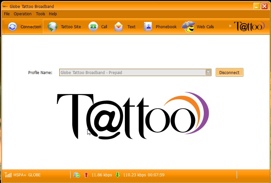271x183 pixels.
Task: Open the Connection tab icon
Action: 12,27
